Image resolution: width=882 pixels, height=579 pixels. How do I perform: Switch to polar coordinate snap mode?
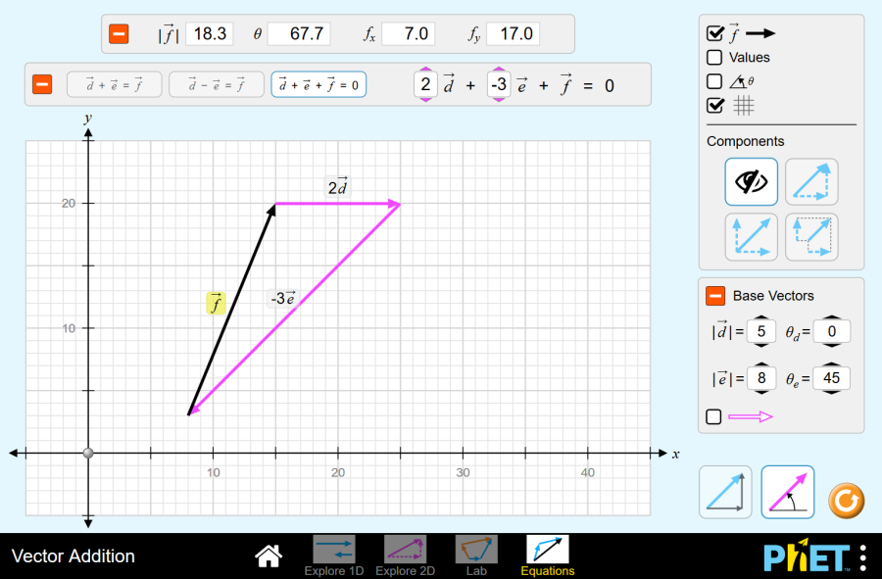(x=788, y=492)
